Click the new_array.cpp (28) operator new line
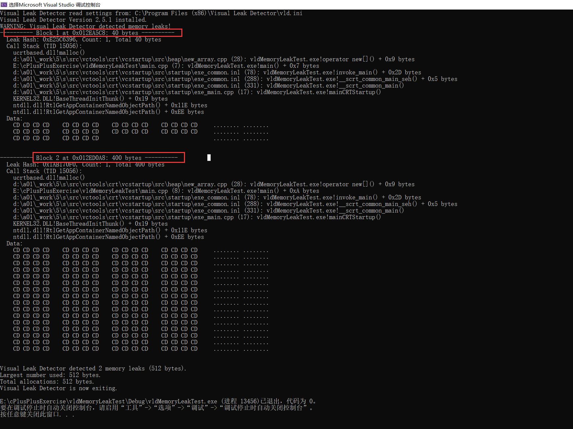 (x=214, y=59)
